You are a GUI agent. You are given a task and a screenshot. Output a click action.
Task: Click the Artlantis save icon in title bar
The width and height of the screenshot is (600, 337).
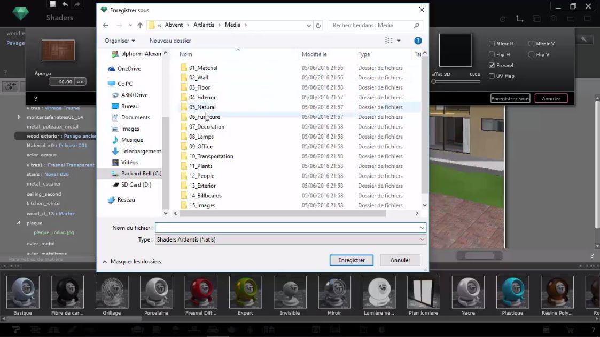53,4
